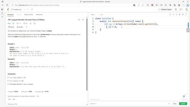Reset code to default icon

point(177,15)
